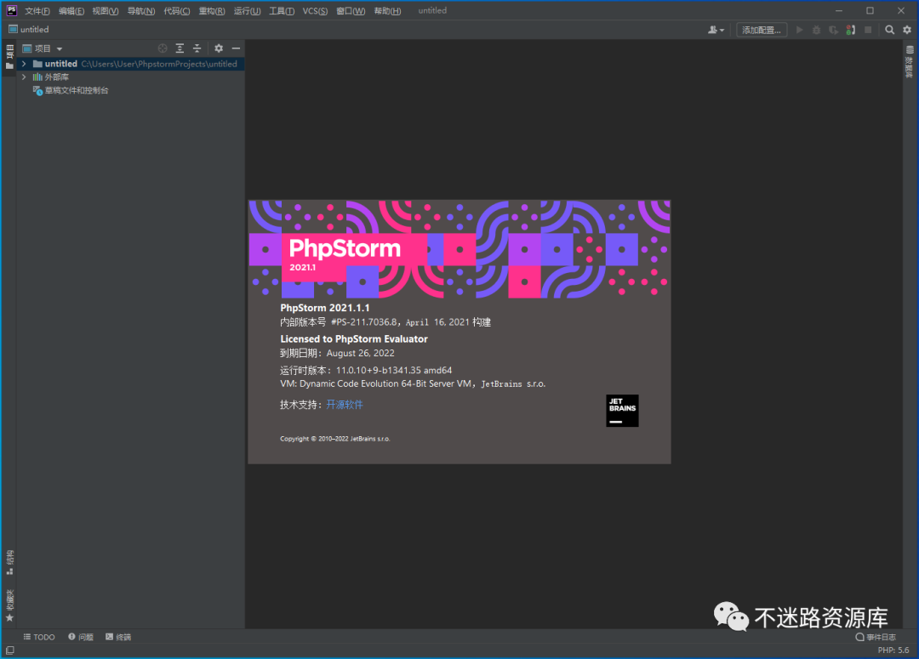Toggle listening for PHP debug connections

[850, 30]
